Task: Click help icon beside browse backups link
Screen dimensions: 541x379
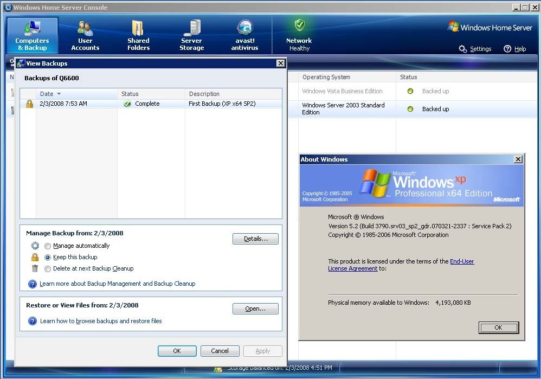Action: pos(32,321)
